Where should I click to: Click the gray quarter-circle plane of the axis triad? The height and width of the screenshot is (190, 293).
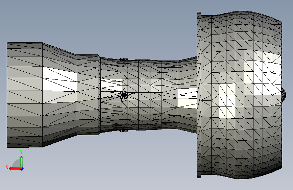(17, 163)
